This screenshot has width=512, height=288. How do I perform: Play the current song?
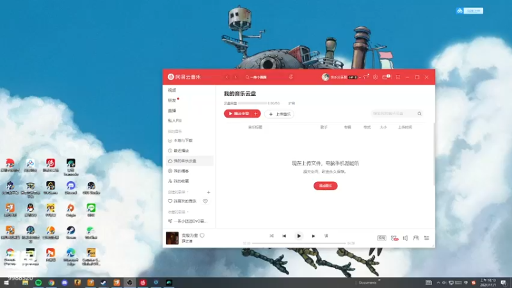point(299,236)
